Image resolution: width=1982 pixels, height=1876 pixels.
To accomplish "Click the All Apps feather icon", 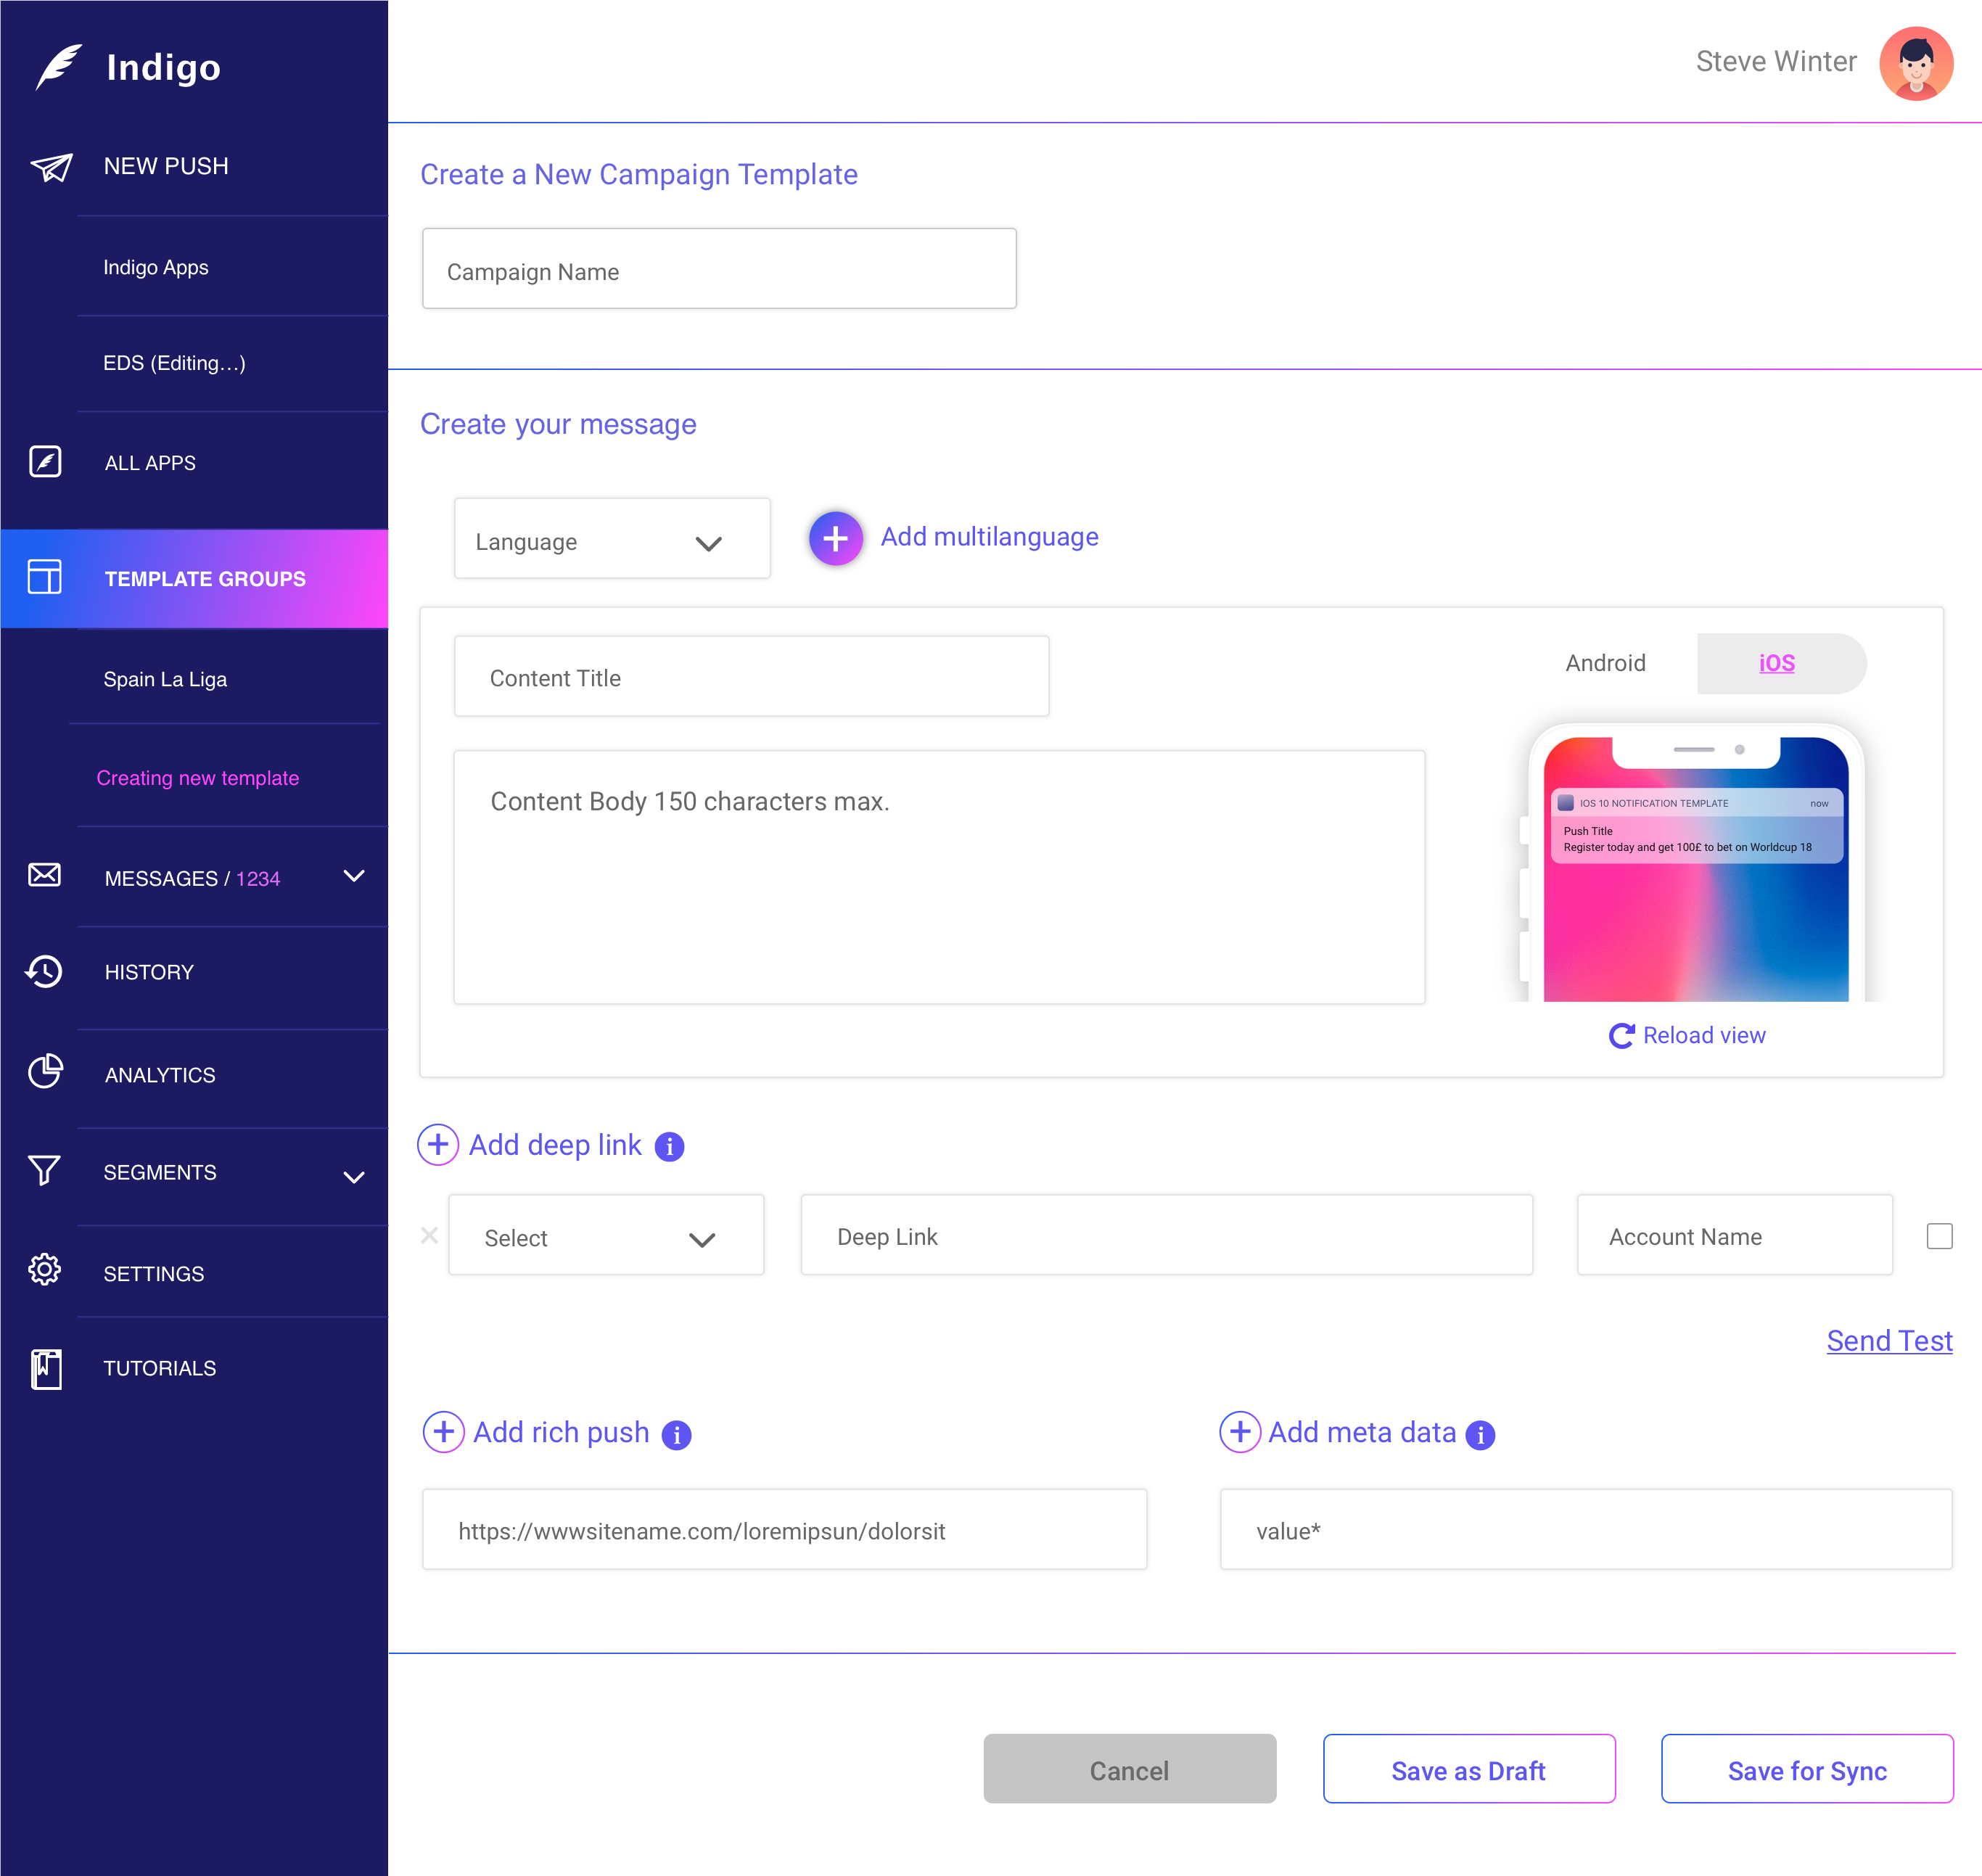I will pyautogui.click(x=45, y=462).
